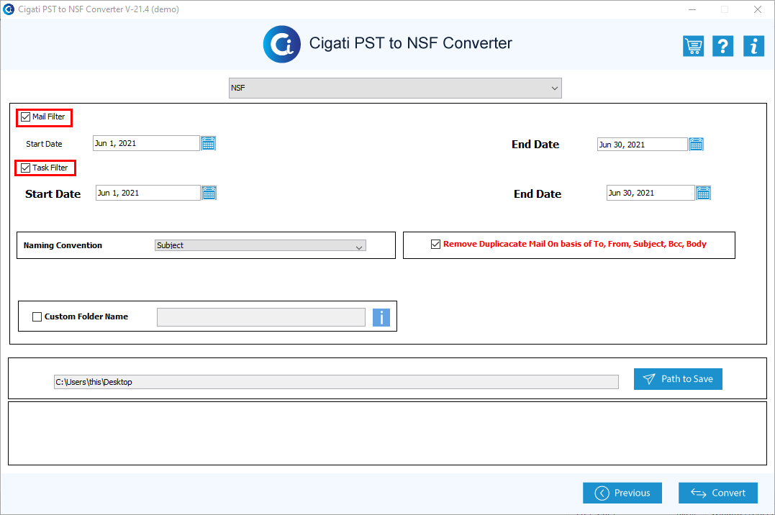
Task: Click Task Filter End Date input field
Action: click(651, 193)
